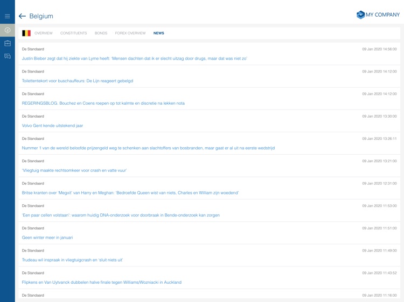This screenshot has height=302, width=404.
Task: Click the 09 Jan 2020 13:26:11 timestamp
Action: click(x=379, y=139)
